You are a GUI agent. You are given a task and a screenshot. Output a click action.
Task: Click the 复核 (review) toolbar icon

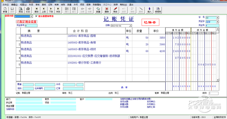coord(141,10)
